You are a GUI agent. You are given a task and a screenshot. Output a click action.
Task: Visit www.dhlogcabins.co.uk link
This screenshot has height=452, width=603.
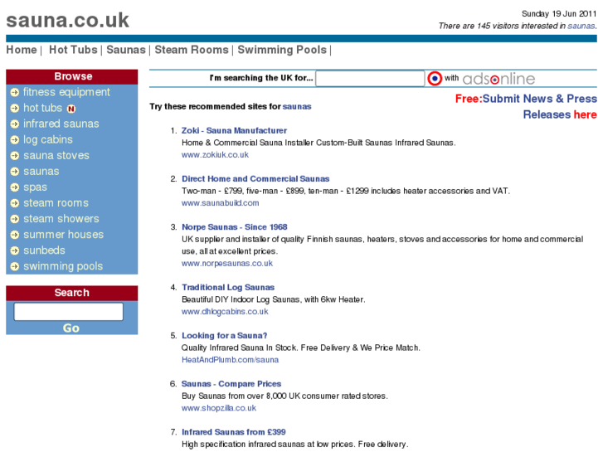point(225,312)
